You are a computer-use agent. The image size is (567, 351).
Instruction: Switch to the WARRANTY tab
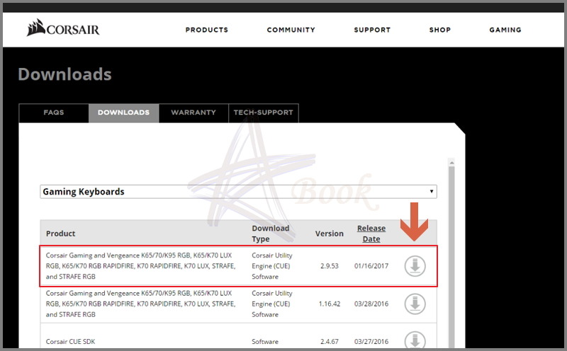click(x=193, y=113)
